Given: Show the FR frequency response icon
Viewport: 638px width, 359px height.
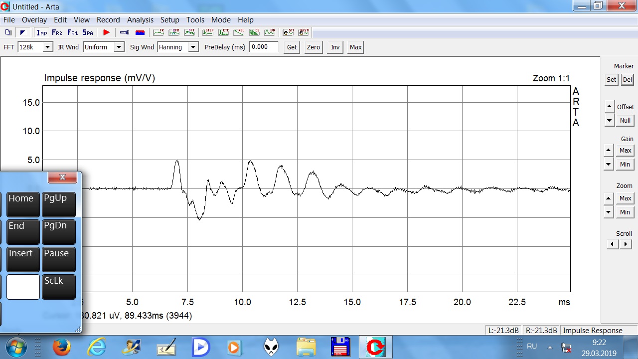Looking at the screenshot, I should coord(159,32).
